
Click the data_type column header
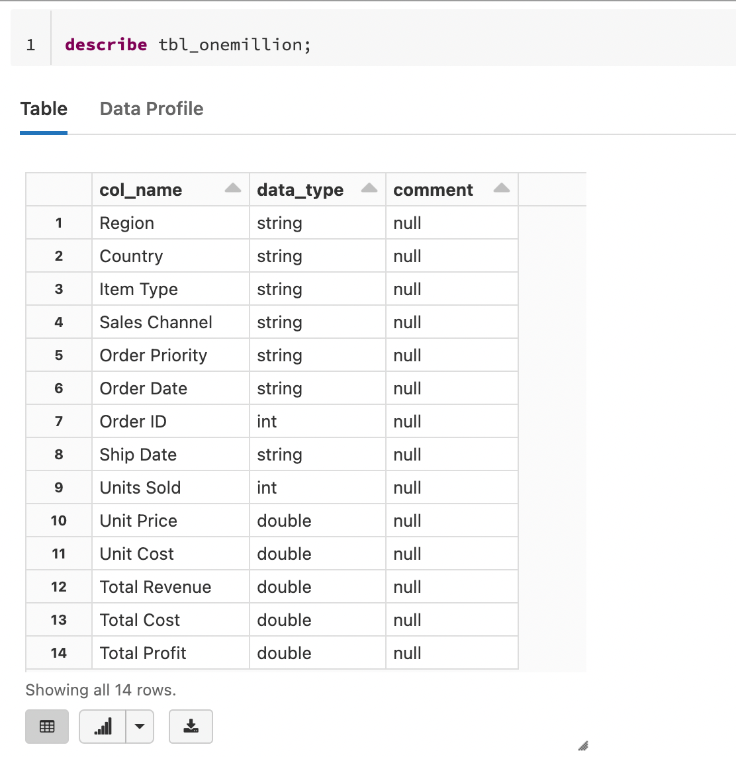[x=299, y=190]
